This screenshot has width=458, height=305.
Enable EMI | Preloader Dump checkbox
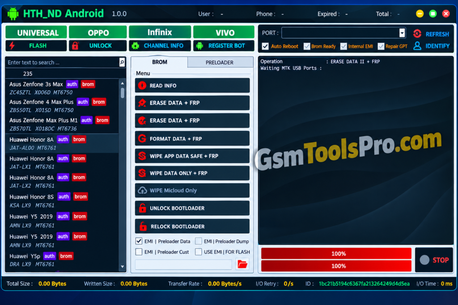pos(198,241)
